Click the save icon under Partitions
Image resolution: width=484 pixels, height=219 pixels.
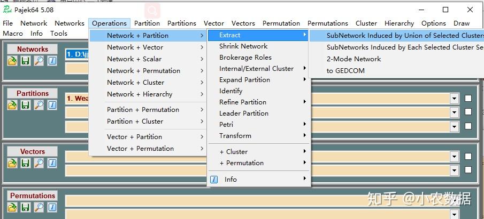[x=25, y=105]
